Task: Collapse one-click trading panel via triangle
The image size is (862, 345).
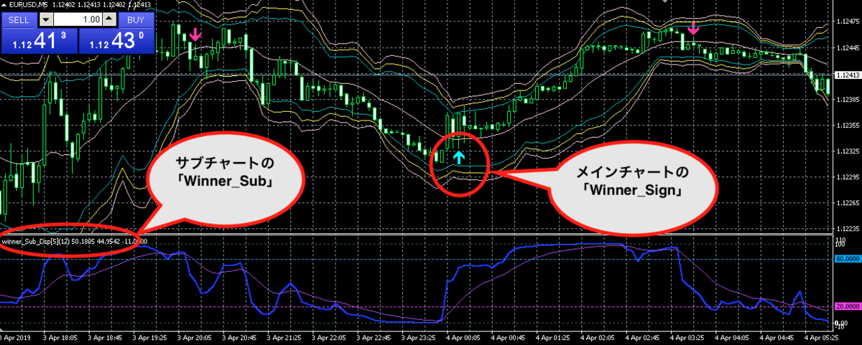Action: pyautogui.click(x=4, y=6)
